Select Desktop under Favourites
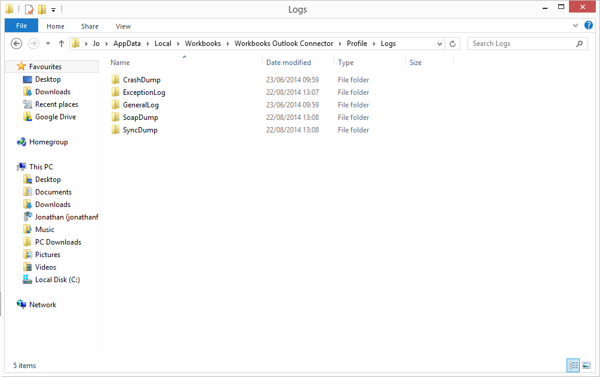Image resolution: width=600 pixels, height=377 pixels. [x=48, y=79]
